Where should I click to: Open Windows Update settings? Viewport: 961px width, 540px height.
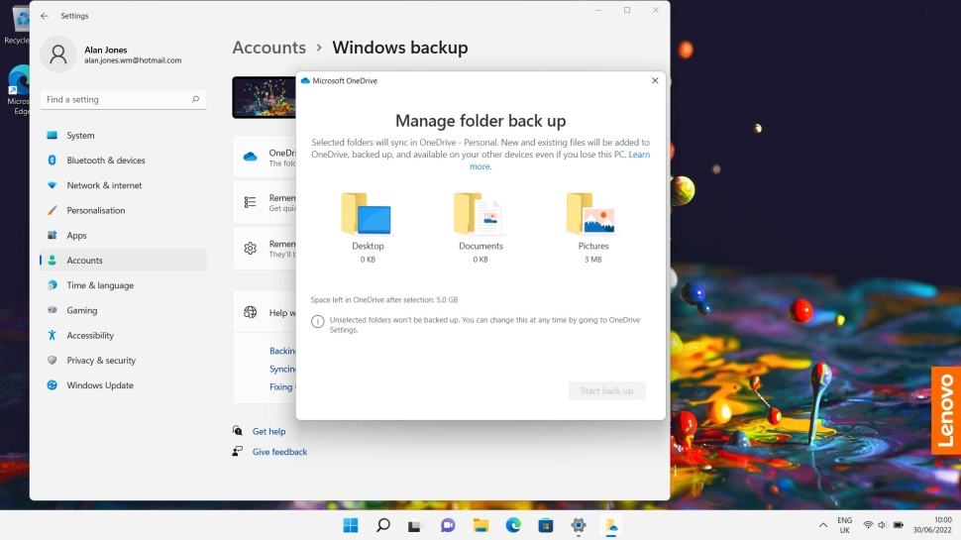pos(123,385)
